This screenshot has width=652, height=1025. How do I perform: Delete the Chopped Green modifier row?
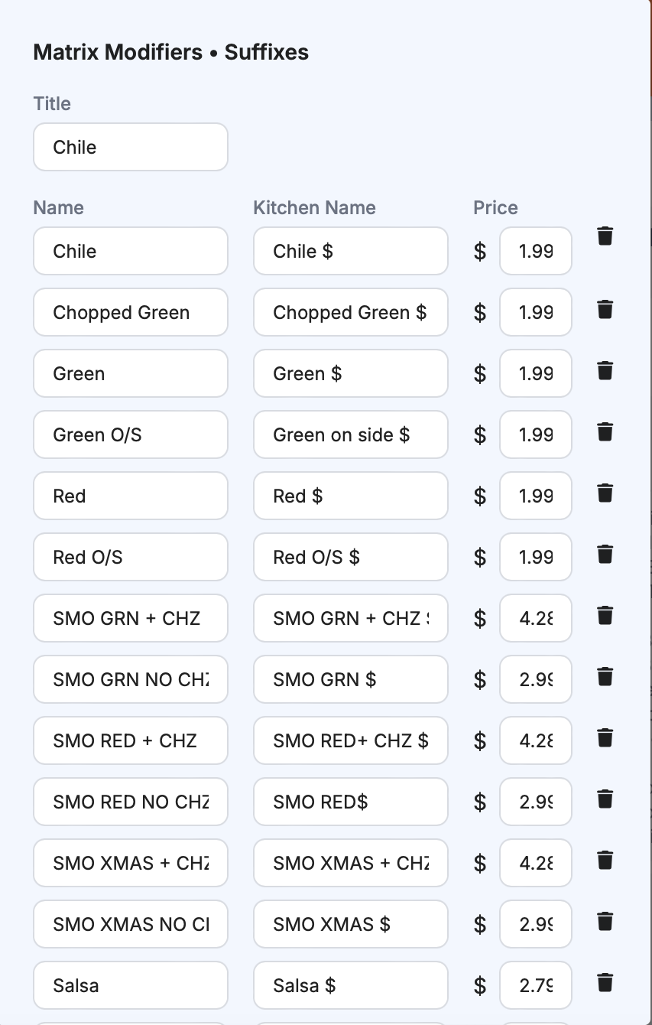click(605, 310)
